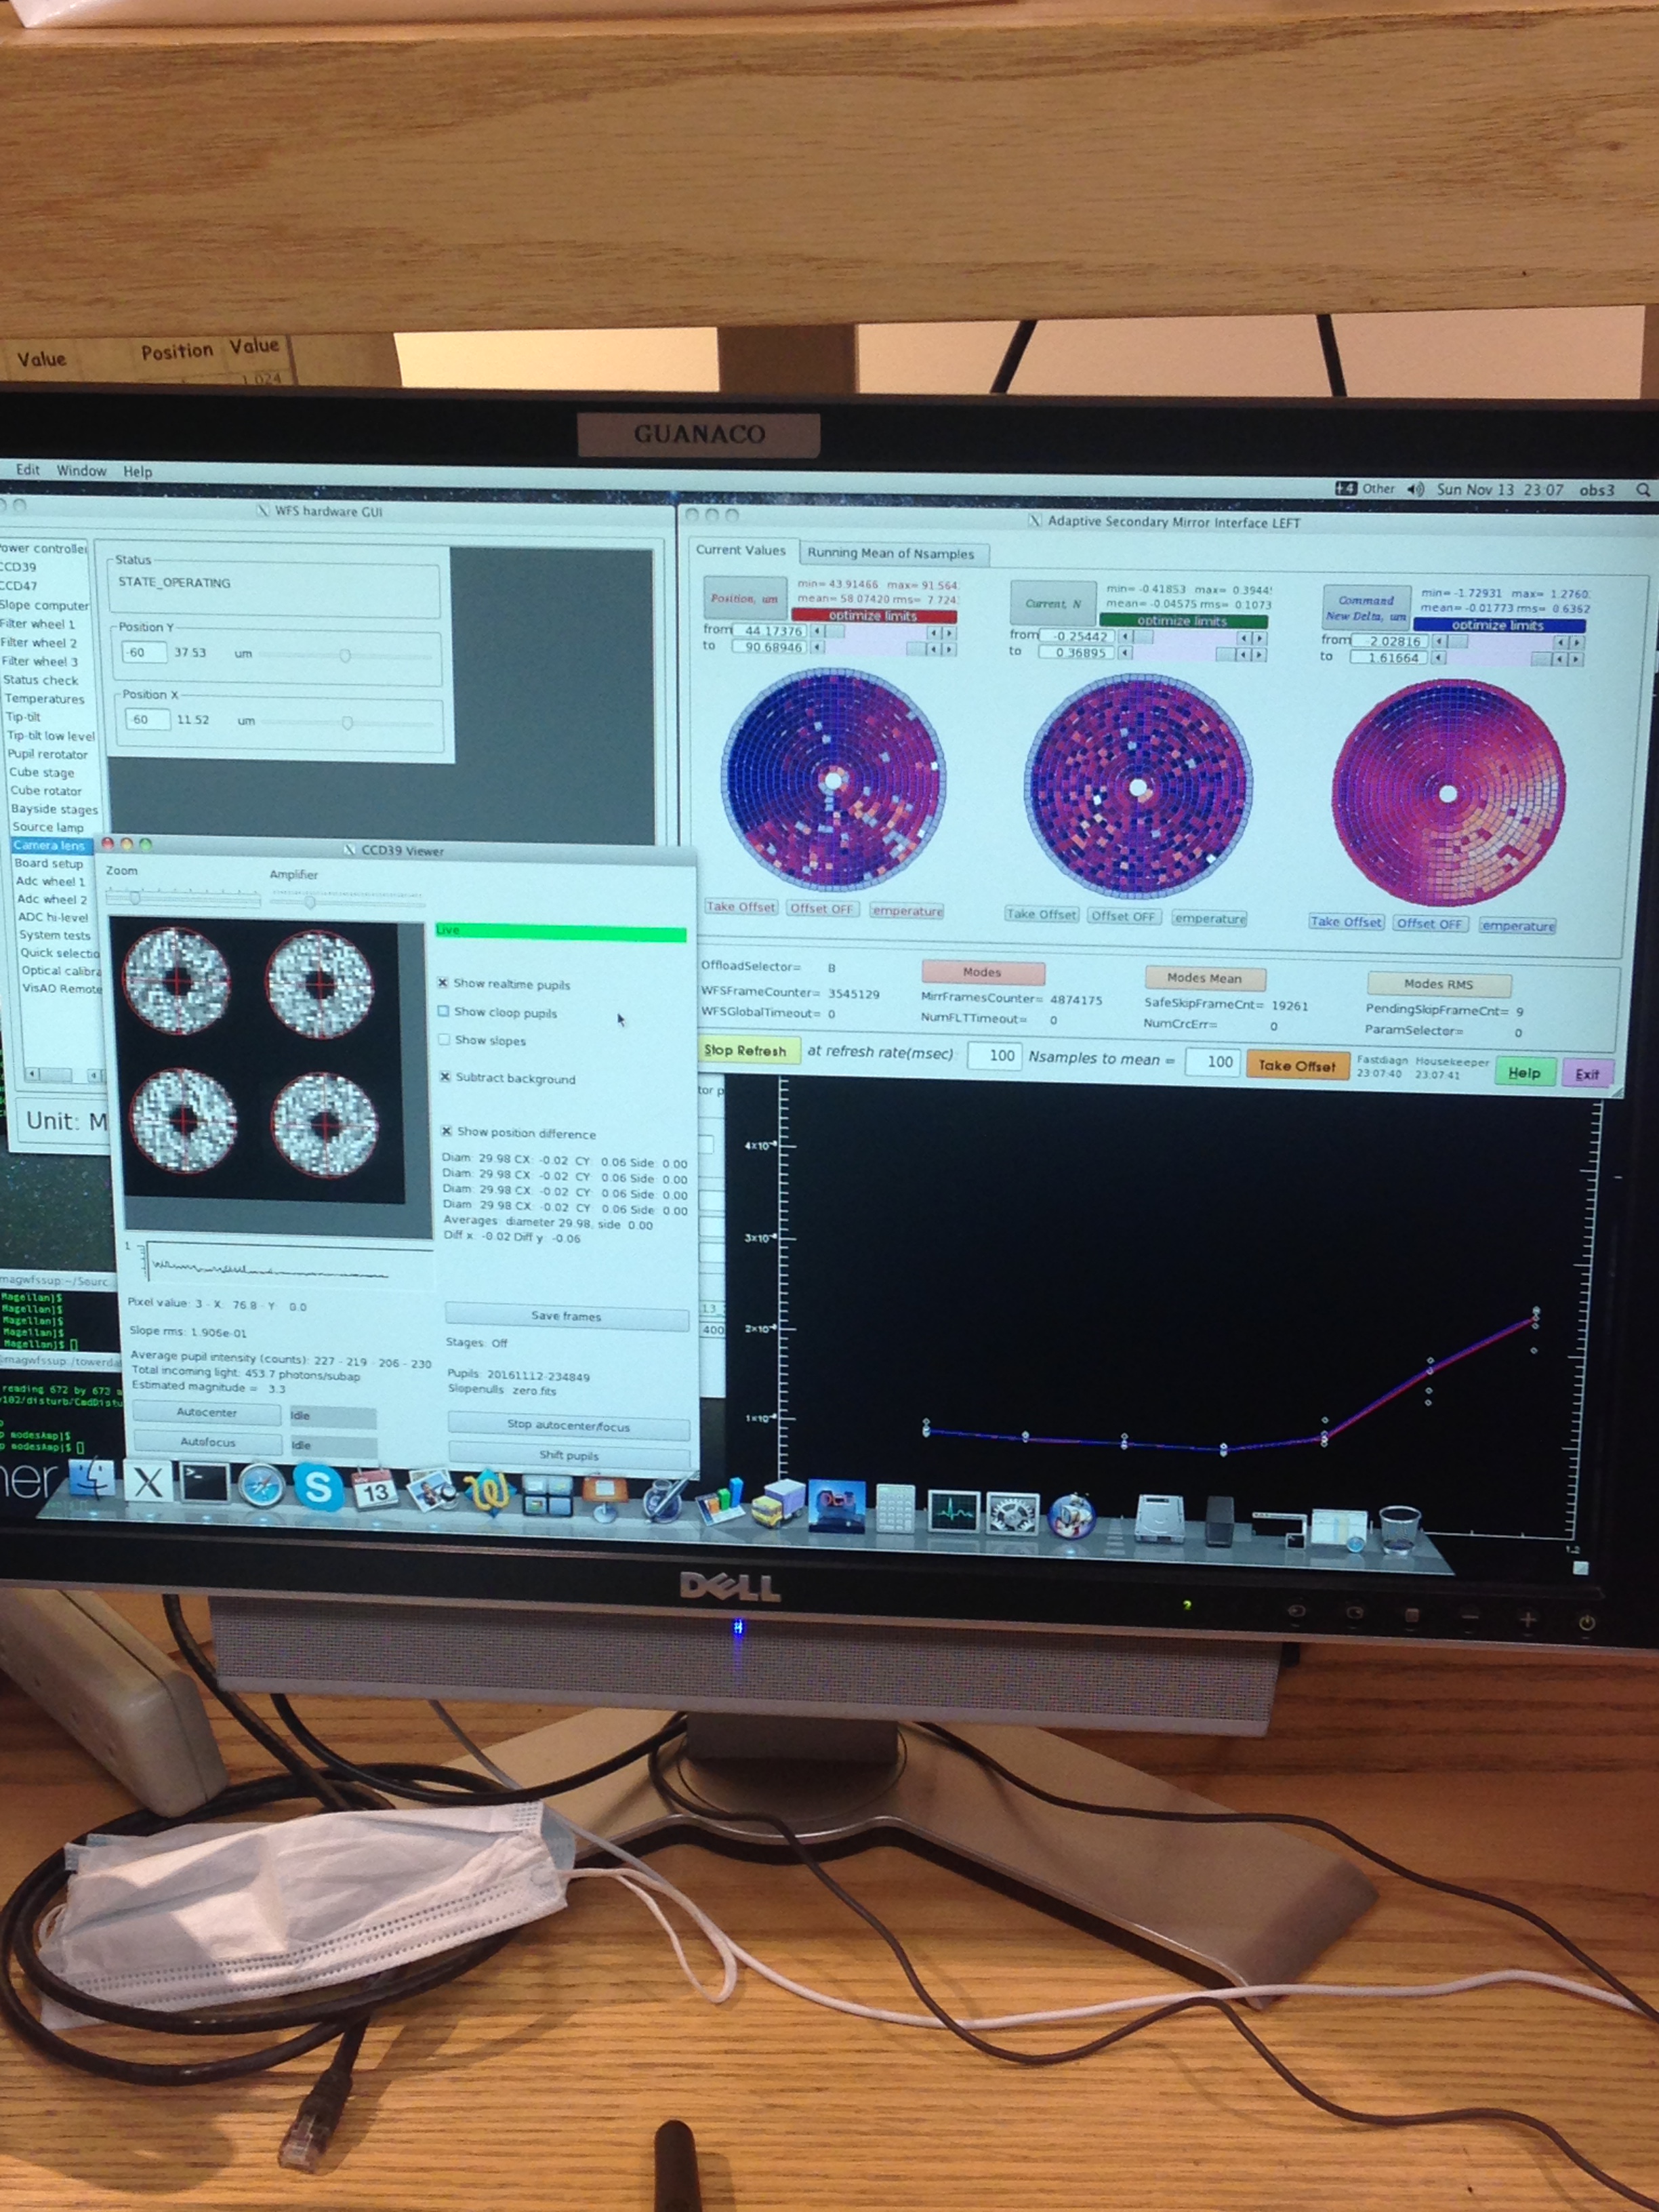This screenshot has height=2212, width=1659.
Task: Select Source lamp in hardware list
Action: (48, 827)
